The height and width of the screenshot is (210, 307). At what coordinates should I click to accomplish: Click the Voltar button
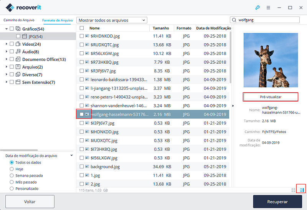(30, 202)
